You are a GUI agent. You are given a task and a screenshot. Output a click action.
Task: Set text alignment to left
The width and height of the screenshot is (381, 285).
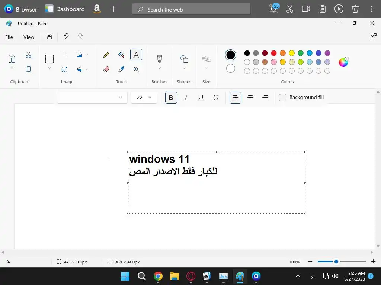click(x=236, y=98)
